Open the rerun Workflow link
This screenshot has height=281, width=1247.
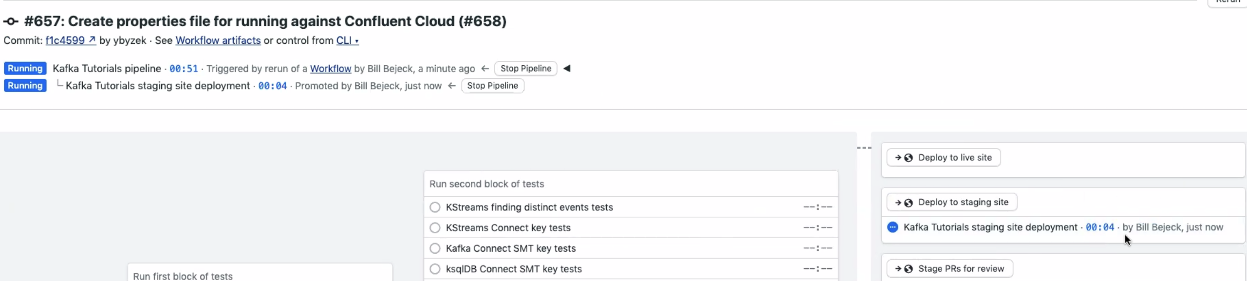tap(331, 69)
